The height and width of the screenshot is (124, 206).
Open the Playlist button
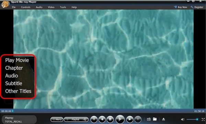pyautogui.click(x=76, y=120)
